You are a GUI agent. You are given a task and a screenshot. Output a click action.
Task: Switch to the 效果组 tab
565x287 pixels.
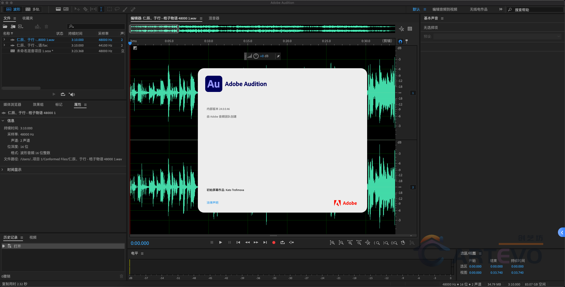click(38, 105)
